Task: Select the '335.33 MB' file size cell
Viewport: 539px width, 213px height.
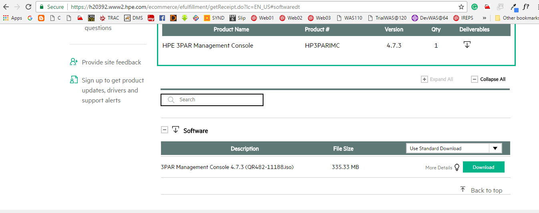Action: click(346, 167)
